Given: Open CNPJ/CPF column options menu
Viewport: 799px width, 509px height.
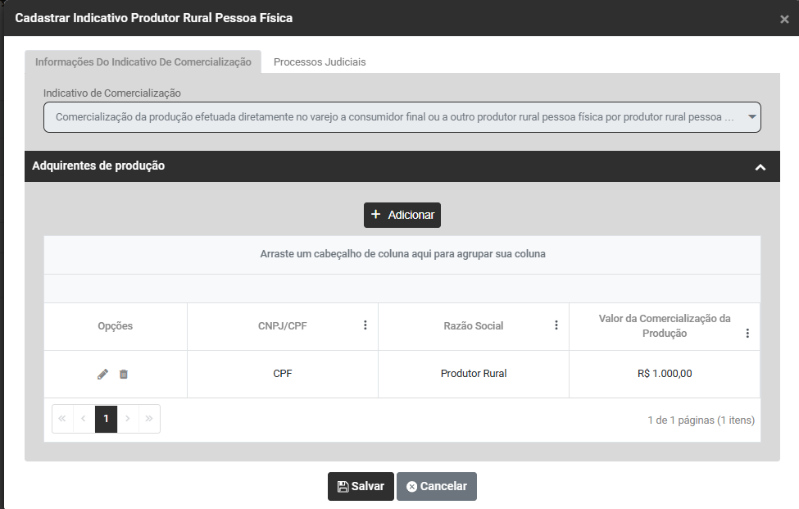Looking at the screenshot, I should pos(365,325).
